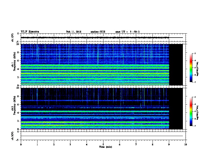Click the "ch.1(V)" axis label

tap(13, 38)
